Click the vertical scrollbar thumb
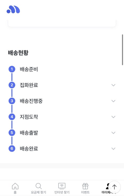 [122, 50]
